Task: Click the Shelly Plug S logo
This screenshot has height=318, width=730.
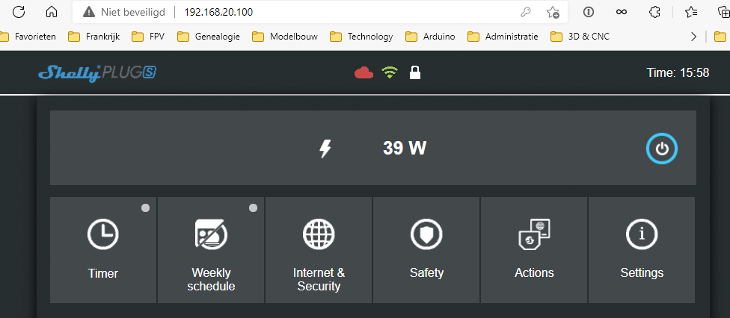Action: click(96, 73)
